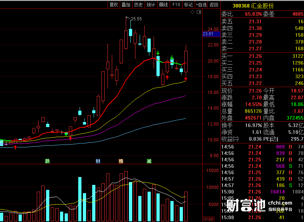
Task: Click 卖二 price 21.28
Action: [x=255, y=42]
